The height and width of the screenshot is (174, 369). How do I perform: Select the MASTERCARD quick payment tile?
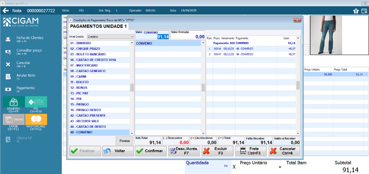(36, 119)
